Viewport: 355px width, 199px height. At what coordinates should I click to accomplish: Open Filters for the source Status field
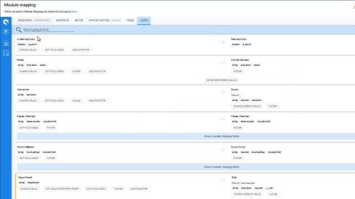click(x=77, y=71)
